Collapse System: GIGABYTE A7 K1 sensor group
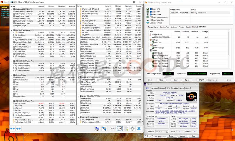The image size is (235, 141). (11, 9)
